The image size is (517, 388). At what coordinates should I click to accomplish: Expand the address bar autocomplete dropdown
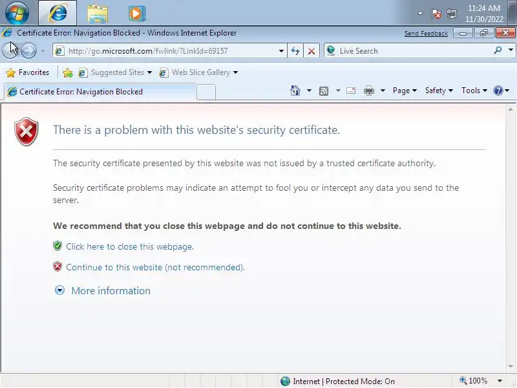click(x=281, y=51)
